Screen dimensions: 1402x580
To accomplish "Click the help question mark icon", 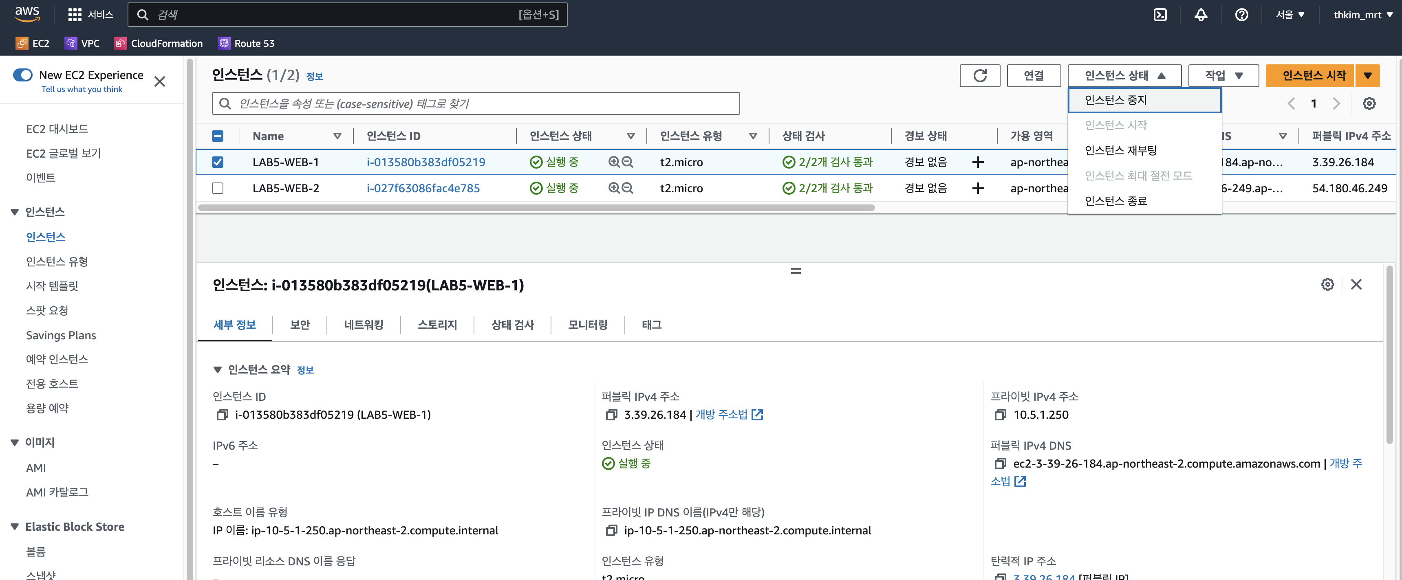I will [x=1241, y=15].
